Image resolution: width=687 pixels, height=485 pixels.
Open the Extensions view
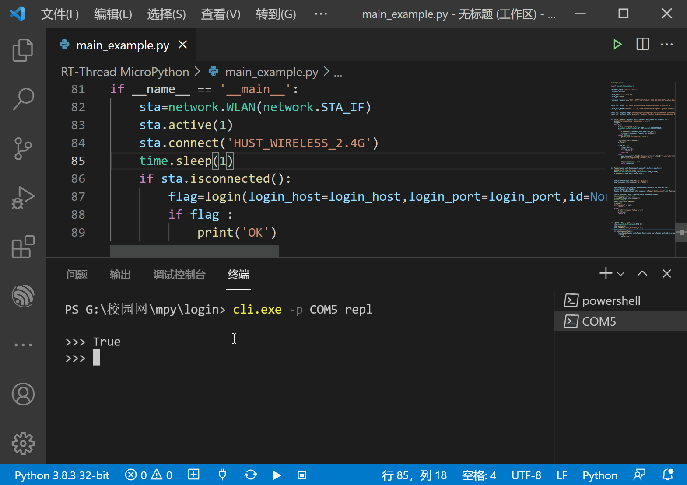[23, 247]
